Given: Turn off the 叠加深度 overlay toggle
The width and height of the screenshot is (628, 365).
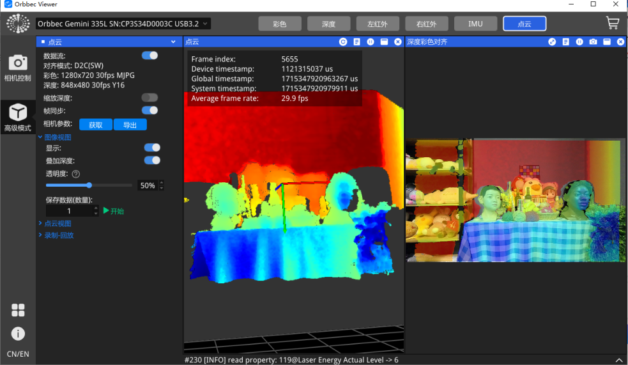Looking at the screenshot, I should click(152, 160).
